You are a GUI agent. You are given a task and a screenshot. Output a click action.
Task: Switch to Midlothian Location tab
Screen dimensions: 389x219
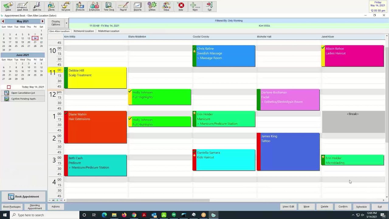click(x=108, y=31)
